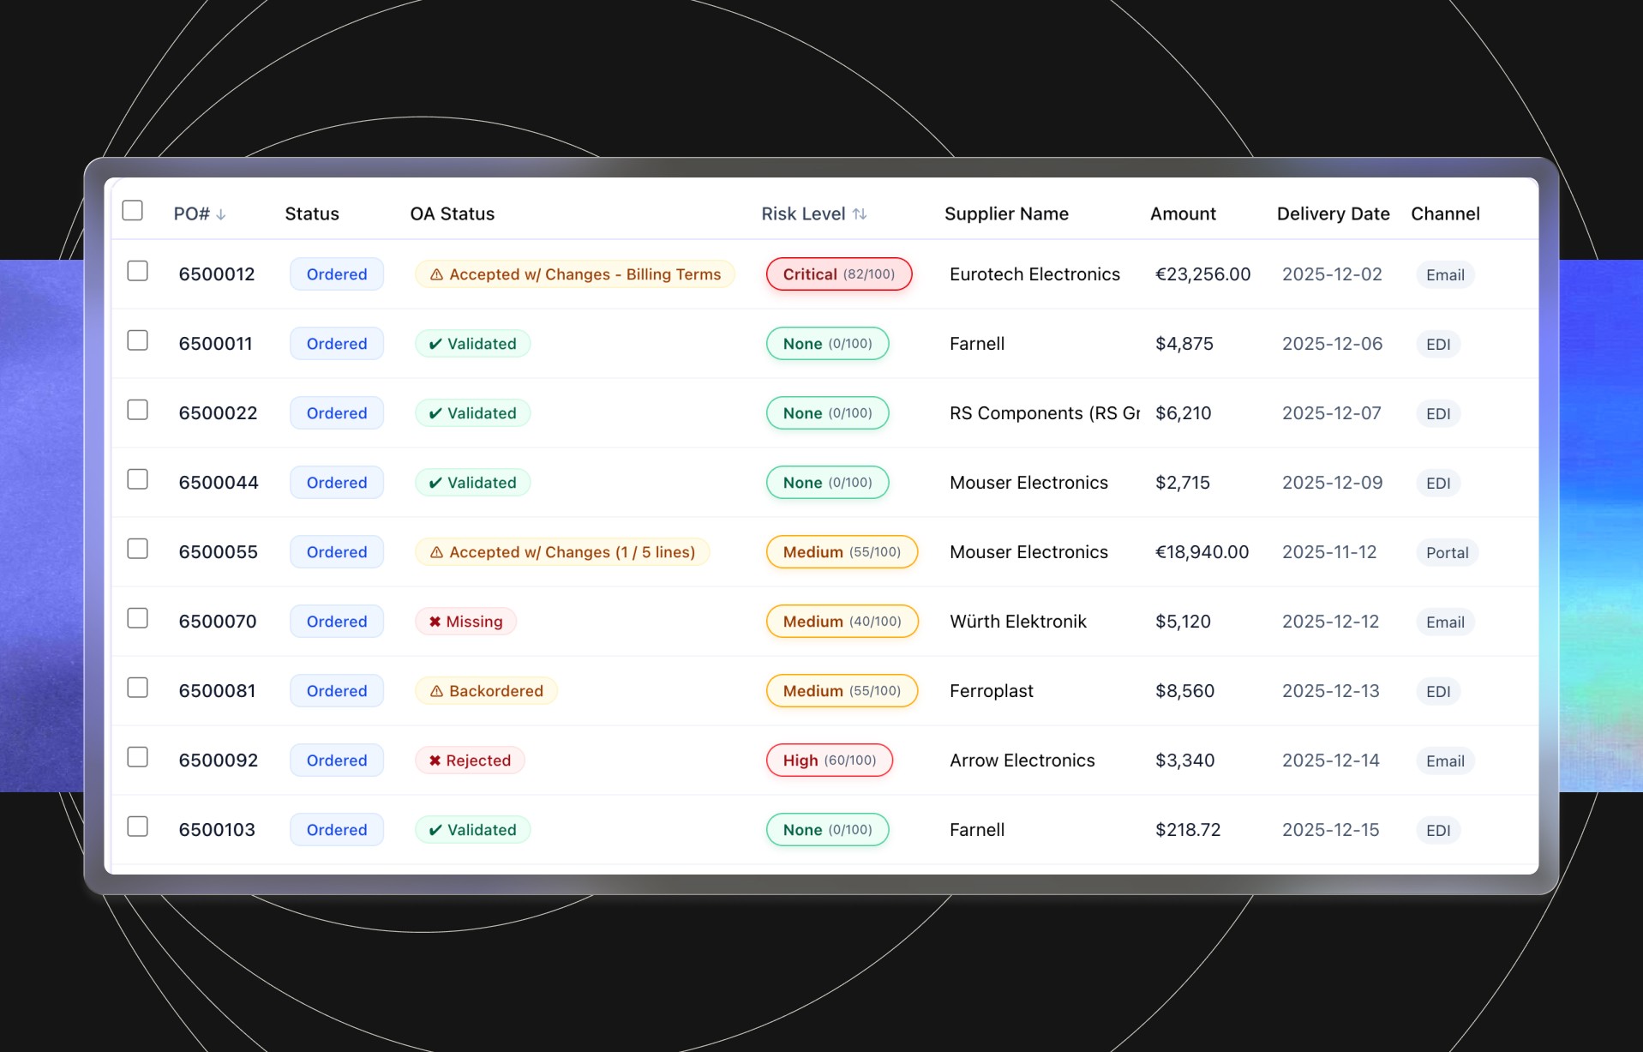Open the Accepted w/ Changes - Billing Terms badge
Image resolution: width=1643 pixels, height=1052 pixels.
[x=575, y=274]
